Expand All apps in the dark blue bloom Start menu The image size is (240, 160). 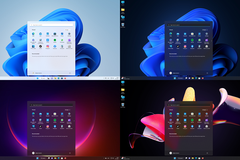(x=205, y=30)
